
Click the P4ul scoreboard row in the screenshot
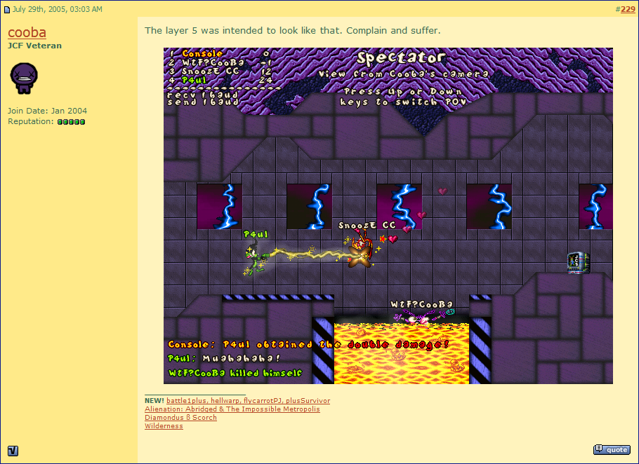coord(220,80)
